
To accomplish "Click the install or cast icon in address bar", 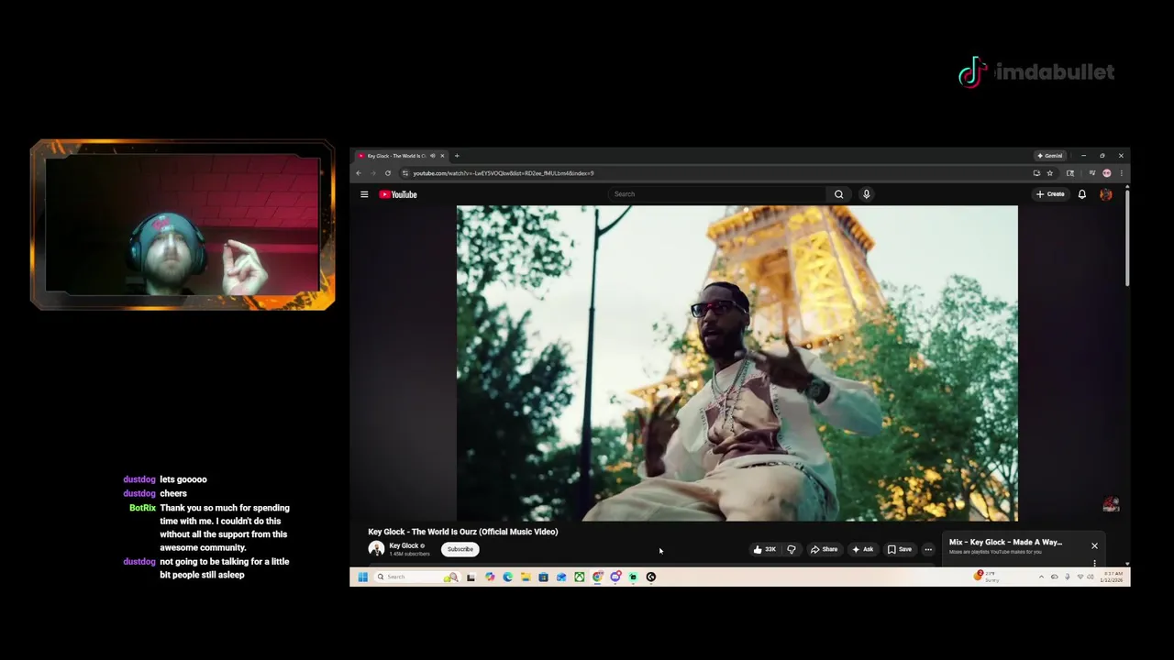I will point(1036,173).
